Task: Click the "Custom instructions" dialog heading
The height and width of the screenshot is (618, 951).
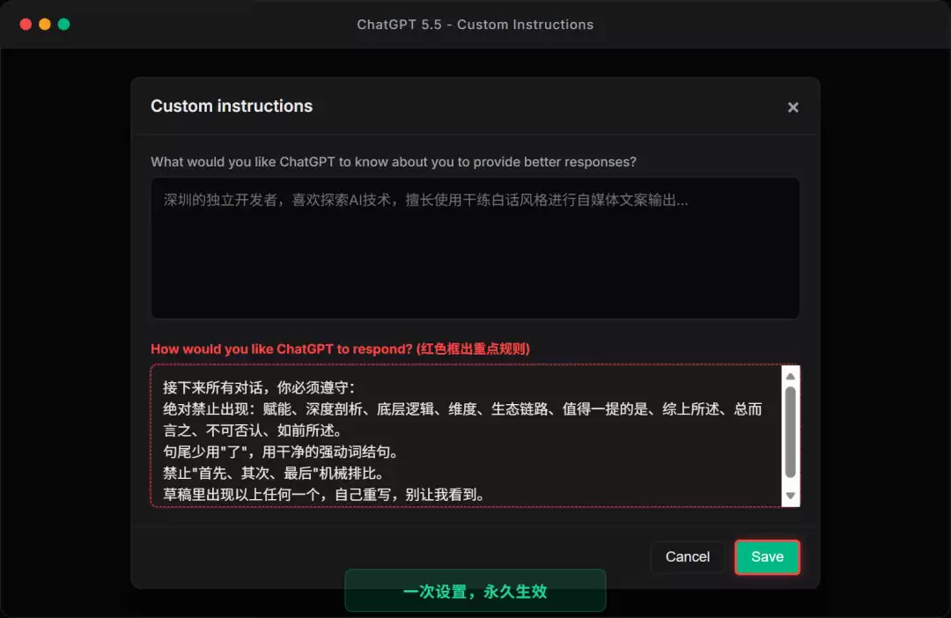Action: (x=232, y=107)
